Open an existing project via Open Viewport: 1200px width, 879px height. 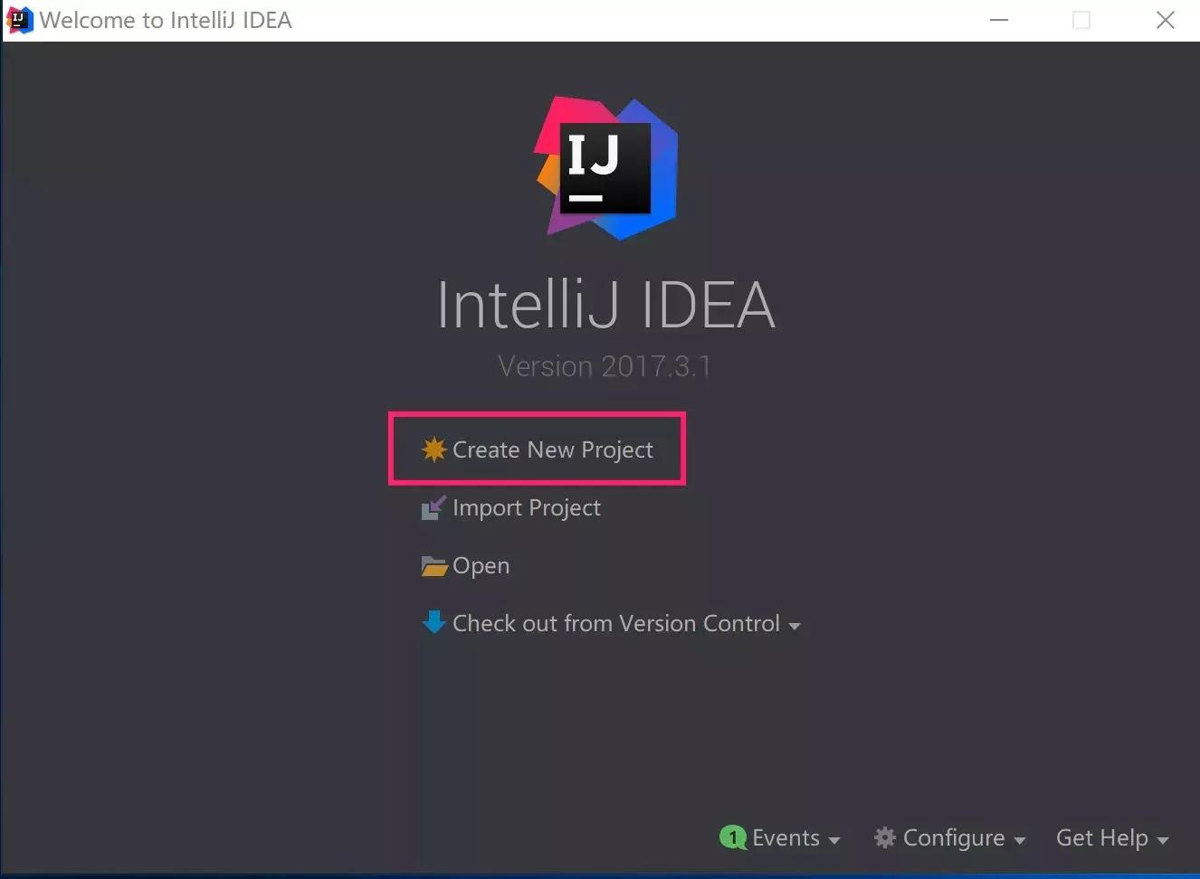(x=481, y=566)
